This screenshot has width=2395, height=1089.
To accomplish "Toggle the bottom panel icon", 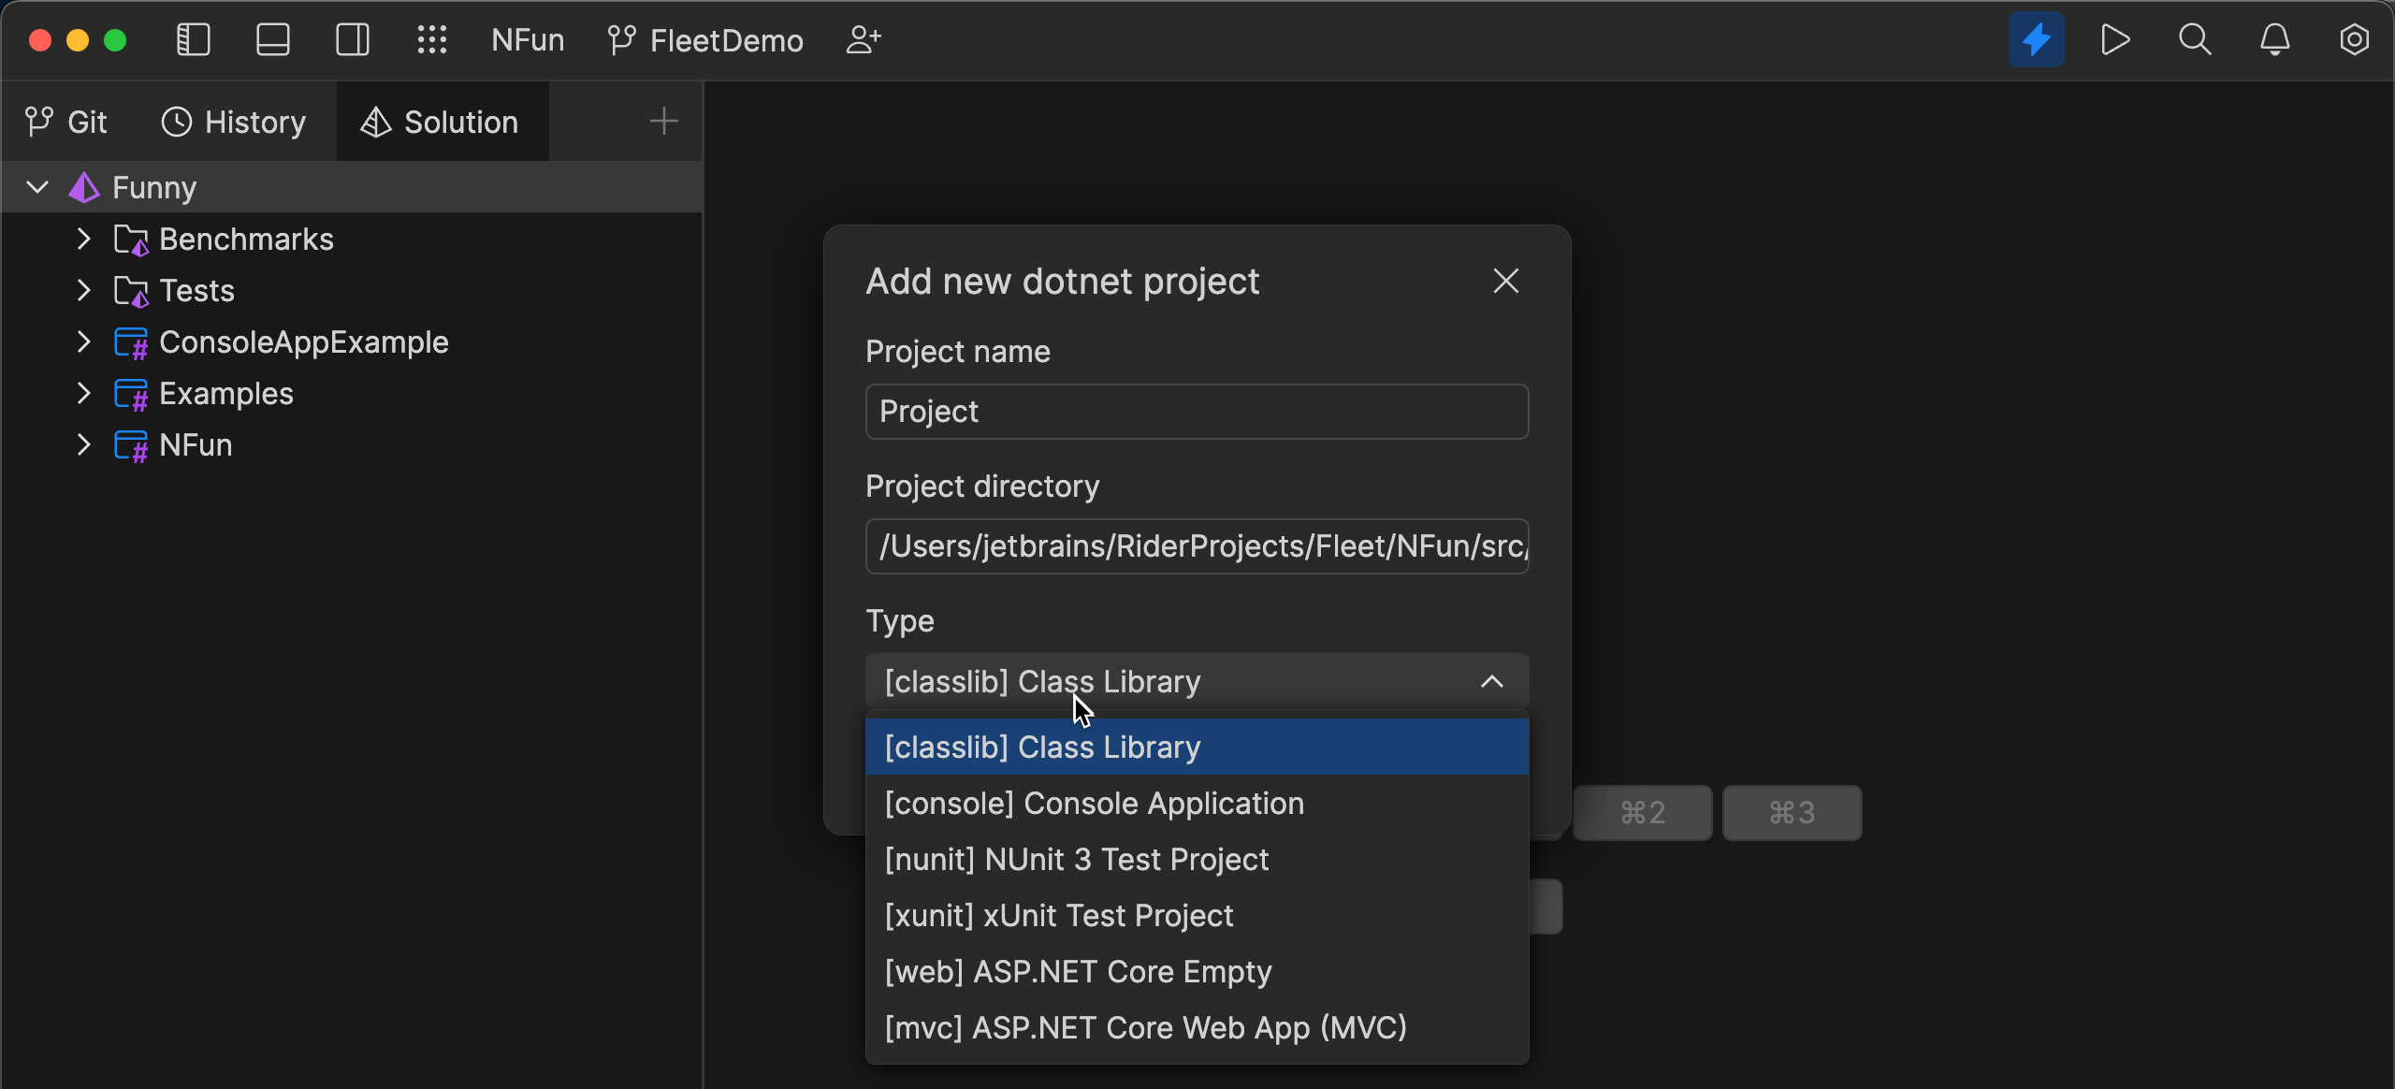I will pos(273,40).
